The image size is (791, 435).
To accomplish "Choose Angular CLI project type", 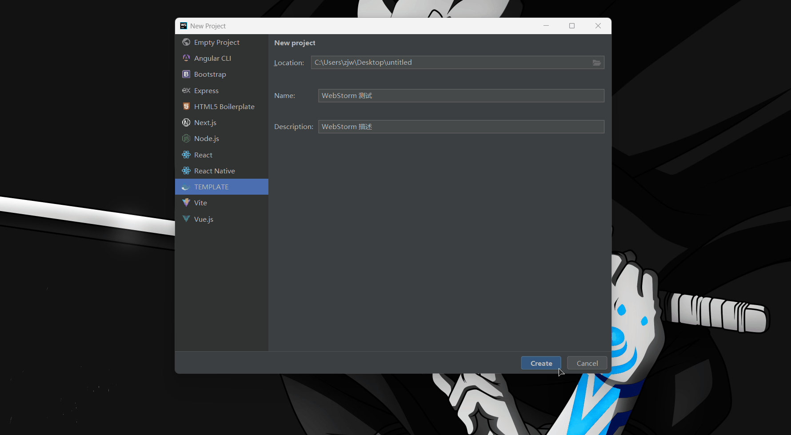I will [x=222, y=58].
